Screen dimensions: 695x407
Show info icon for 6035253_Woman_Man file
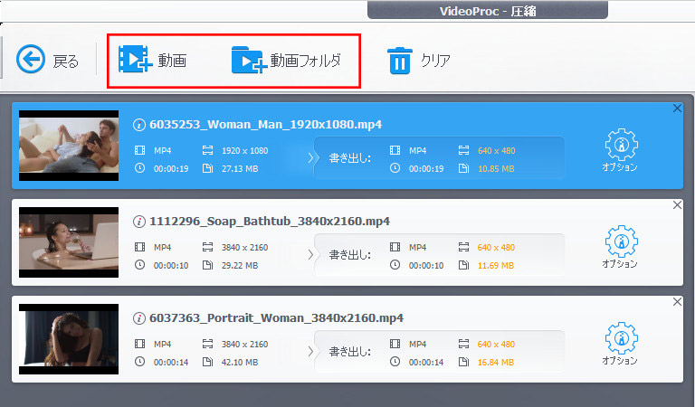(x=139, y=125)
